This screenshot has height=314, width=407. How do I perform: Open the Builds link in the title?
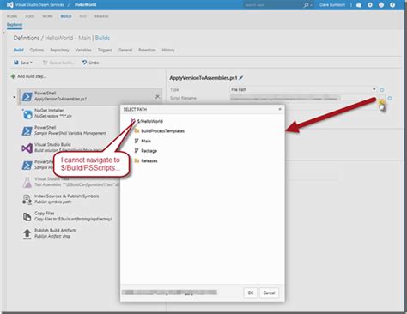(102, 38)
